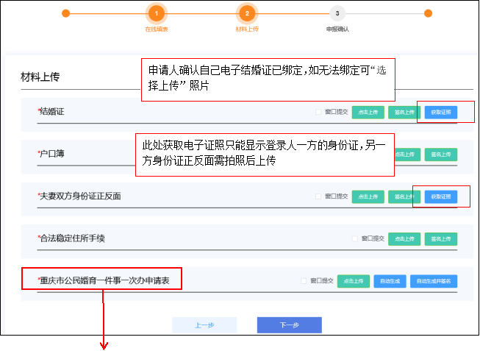This screenshot has width=480, height=351.
Task: Click the orange start dot of progress bar
Action: (65, 13)
